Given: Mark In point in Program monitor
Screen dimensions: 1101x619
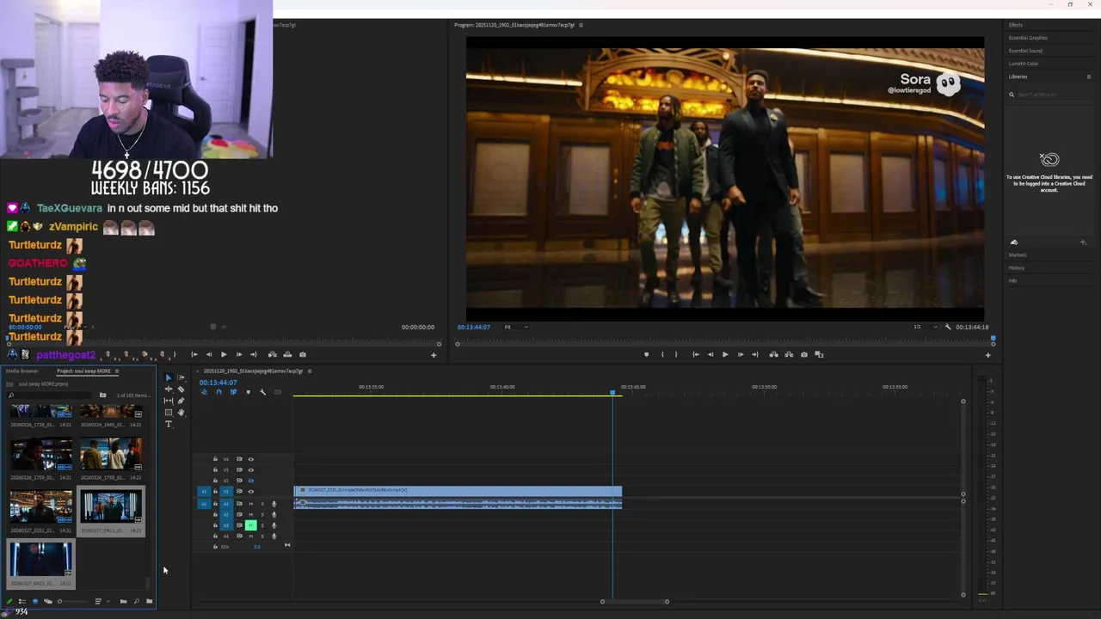Looking at the screenshot, I should [x=662, y=354].
